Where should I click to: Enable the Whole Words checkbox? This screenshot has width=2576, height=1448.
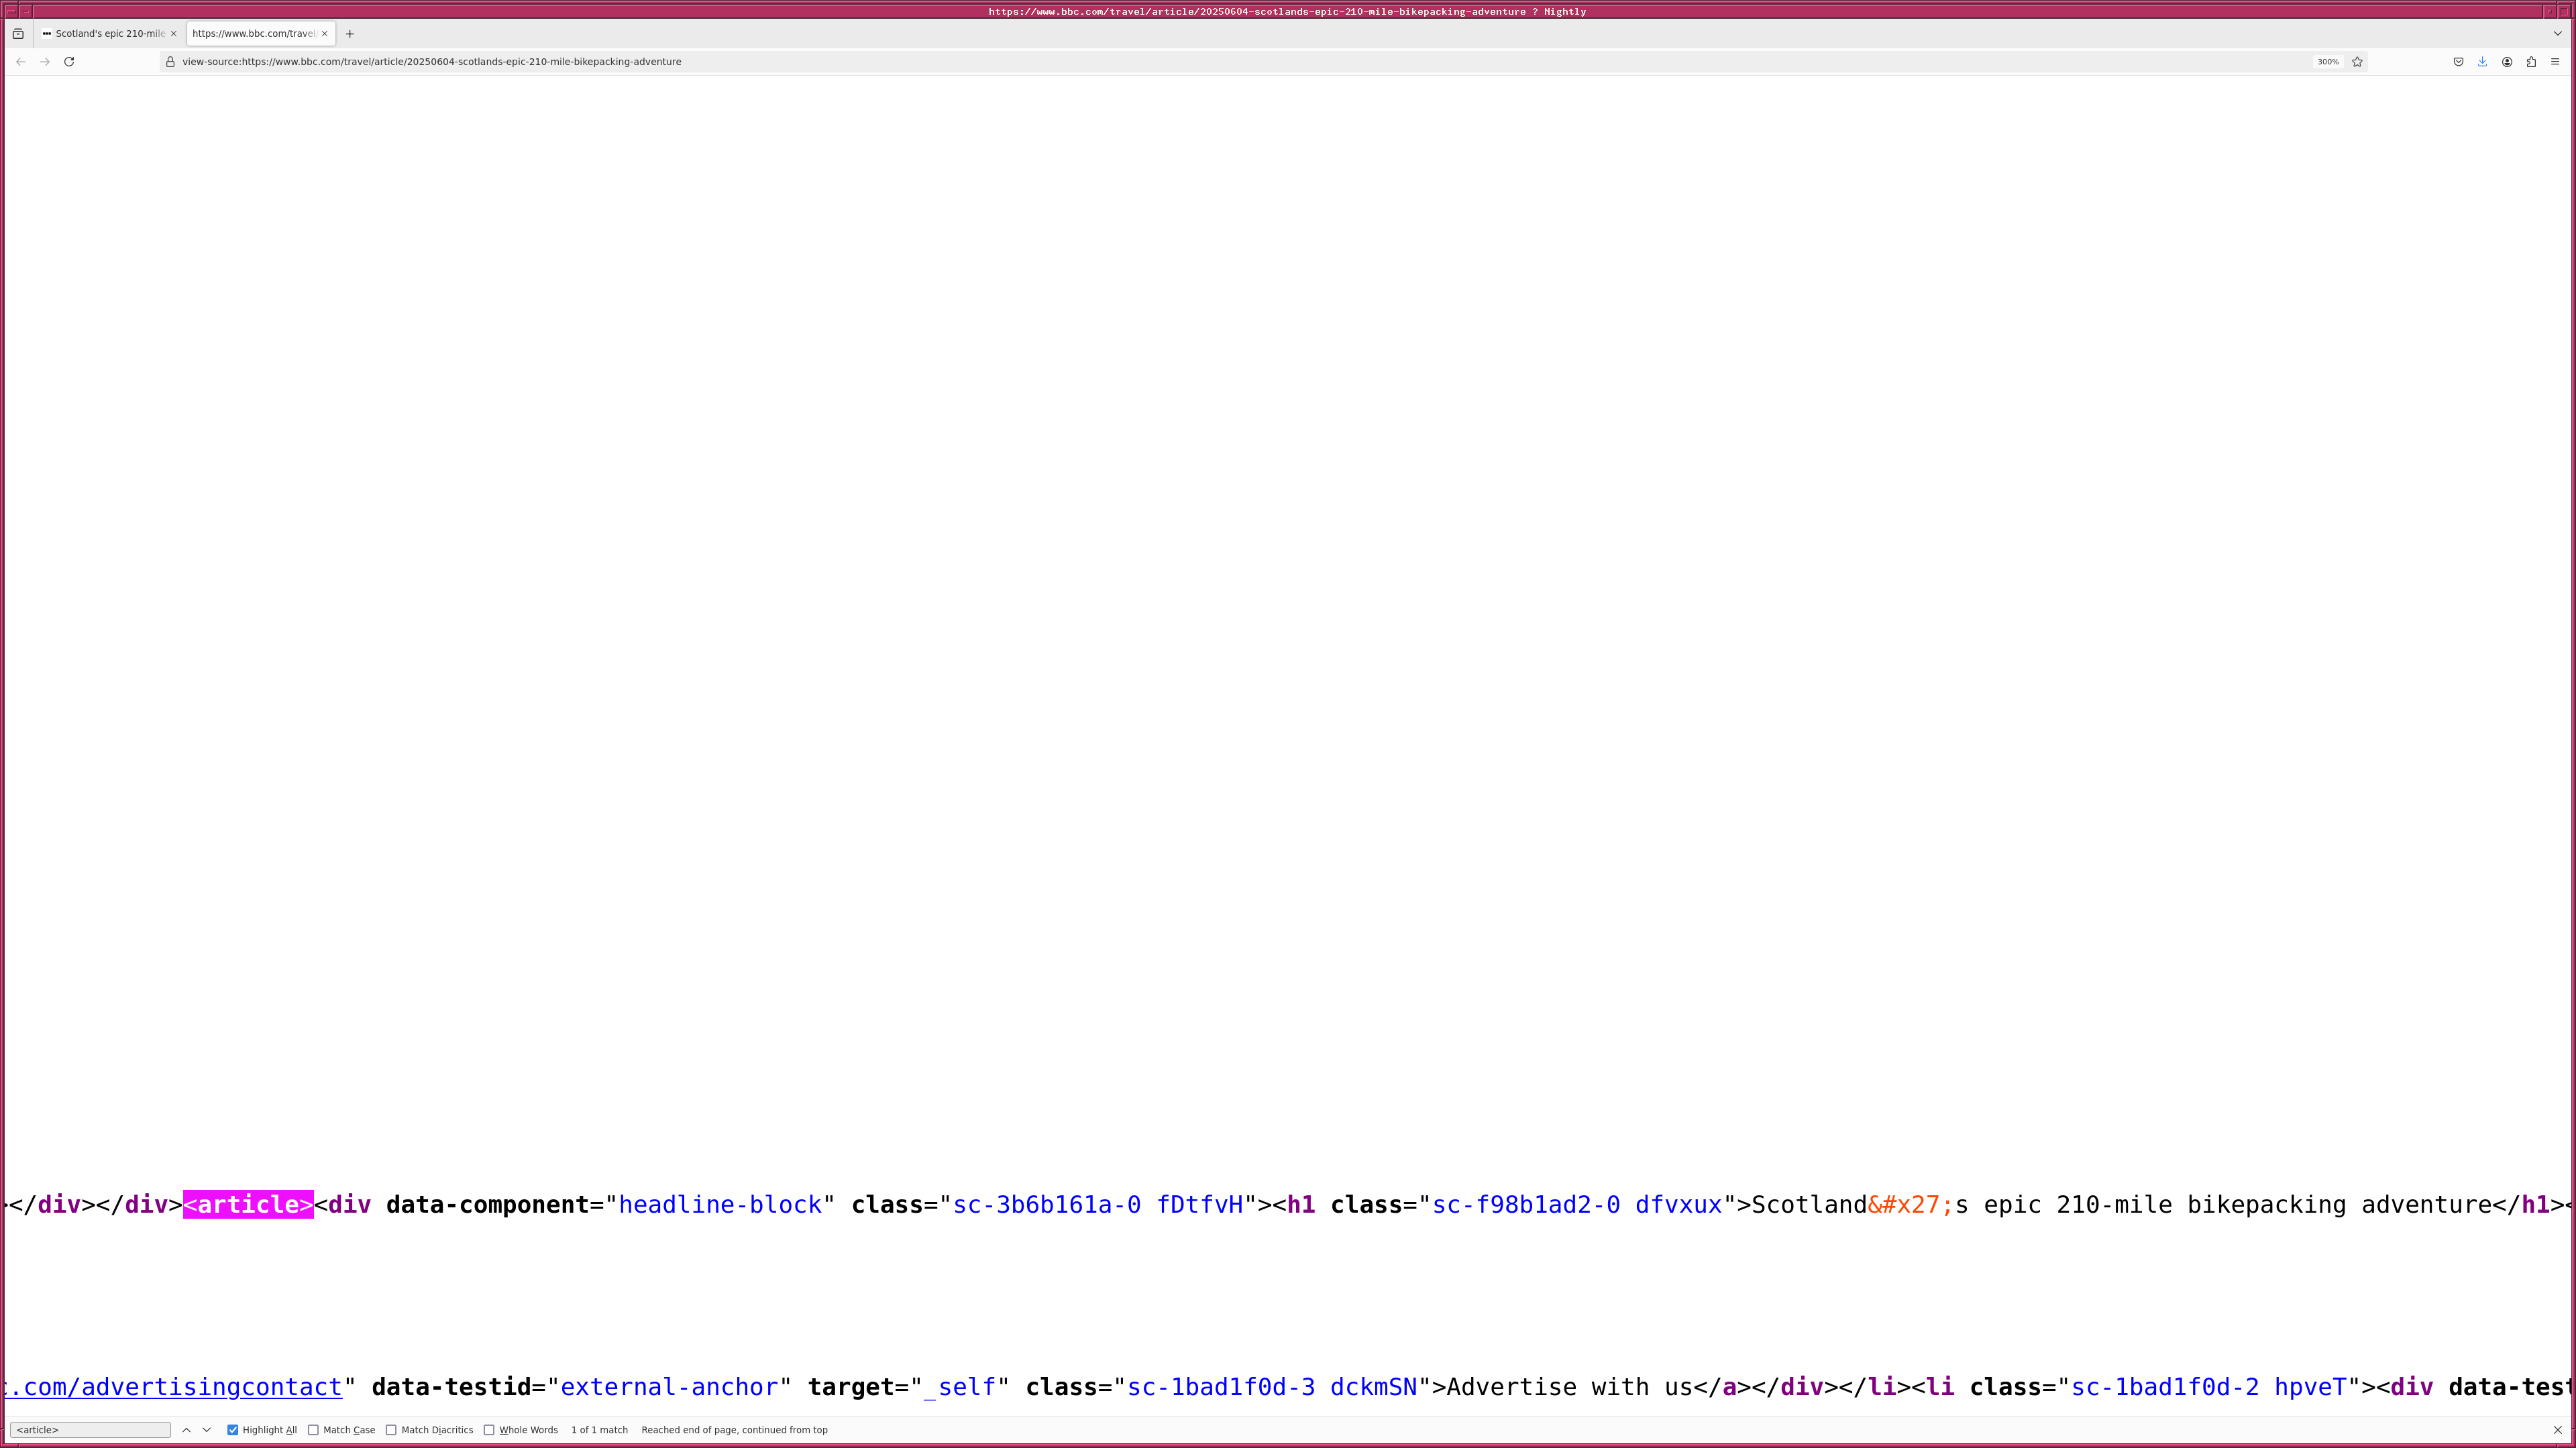(x=489, y=1430)
